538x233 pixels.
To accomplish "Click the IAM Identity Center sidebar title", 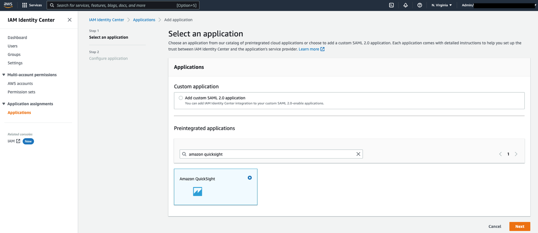I will tap(31, 20).
